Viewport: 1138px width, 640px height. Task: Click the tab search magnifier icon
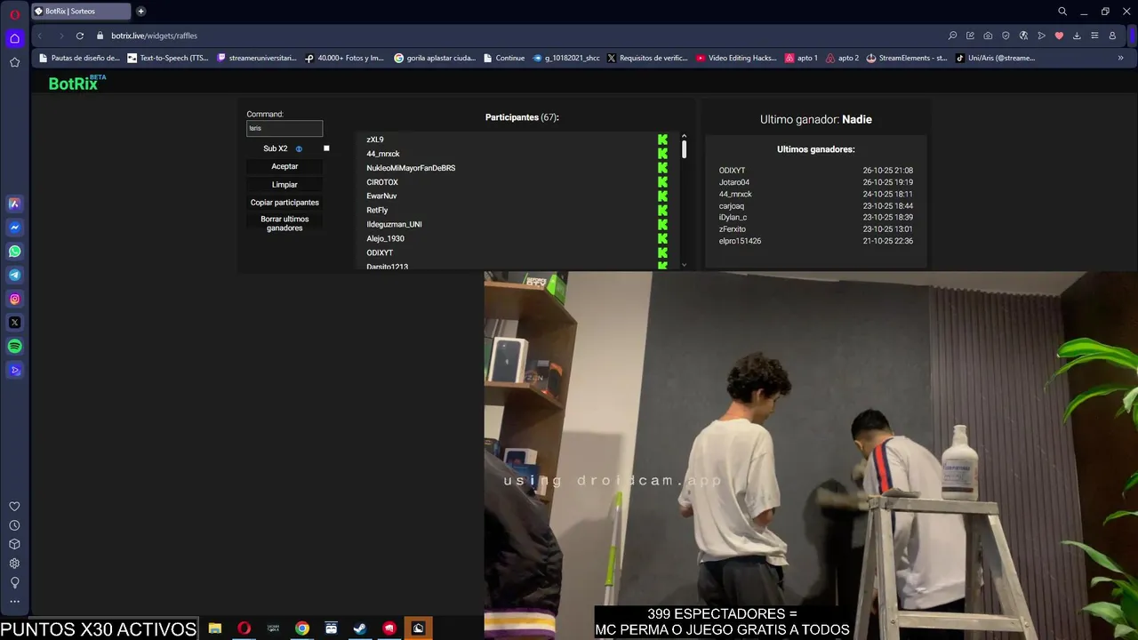pos(1062,12)
